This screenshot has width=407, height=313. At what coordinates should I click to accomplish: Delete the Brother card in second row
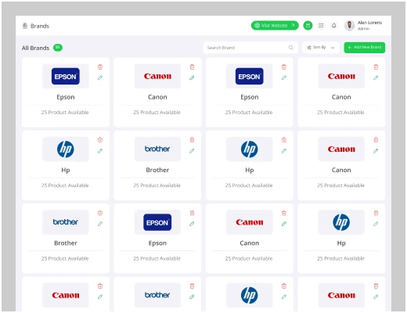click(x=192, y=140)
